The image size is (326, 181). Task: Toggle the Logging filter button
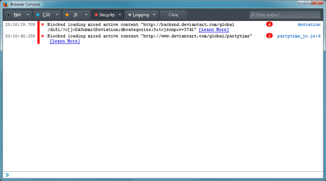coord(138,15)
